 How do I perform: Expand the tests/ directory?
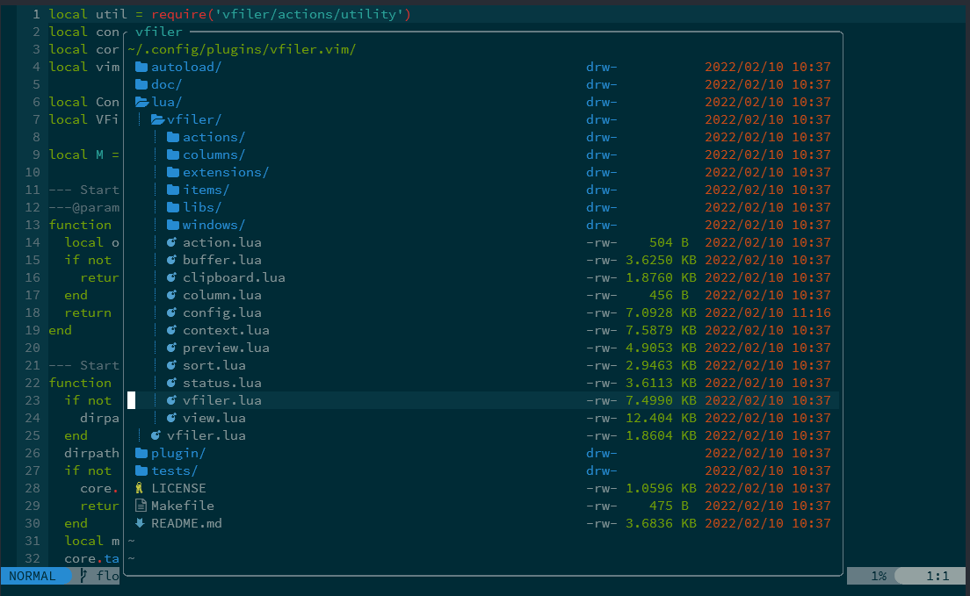point(175,470)
